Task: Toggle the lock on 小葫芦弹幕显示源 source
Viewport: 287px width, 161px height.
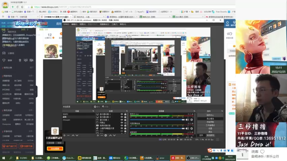Action: [x=125, y=128]
